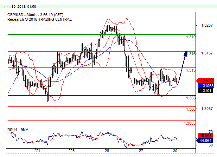This screenshot has width=217, height=157.
Task: Click the 1.3157 price axis value
Action: tap(207, 53)
